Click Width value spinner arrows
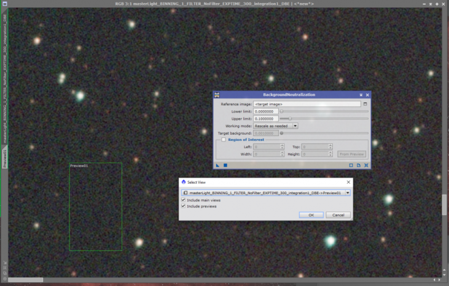449x286 pixels. point(282,154)
